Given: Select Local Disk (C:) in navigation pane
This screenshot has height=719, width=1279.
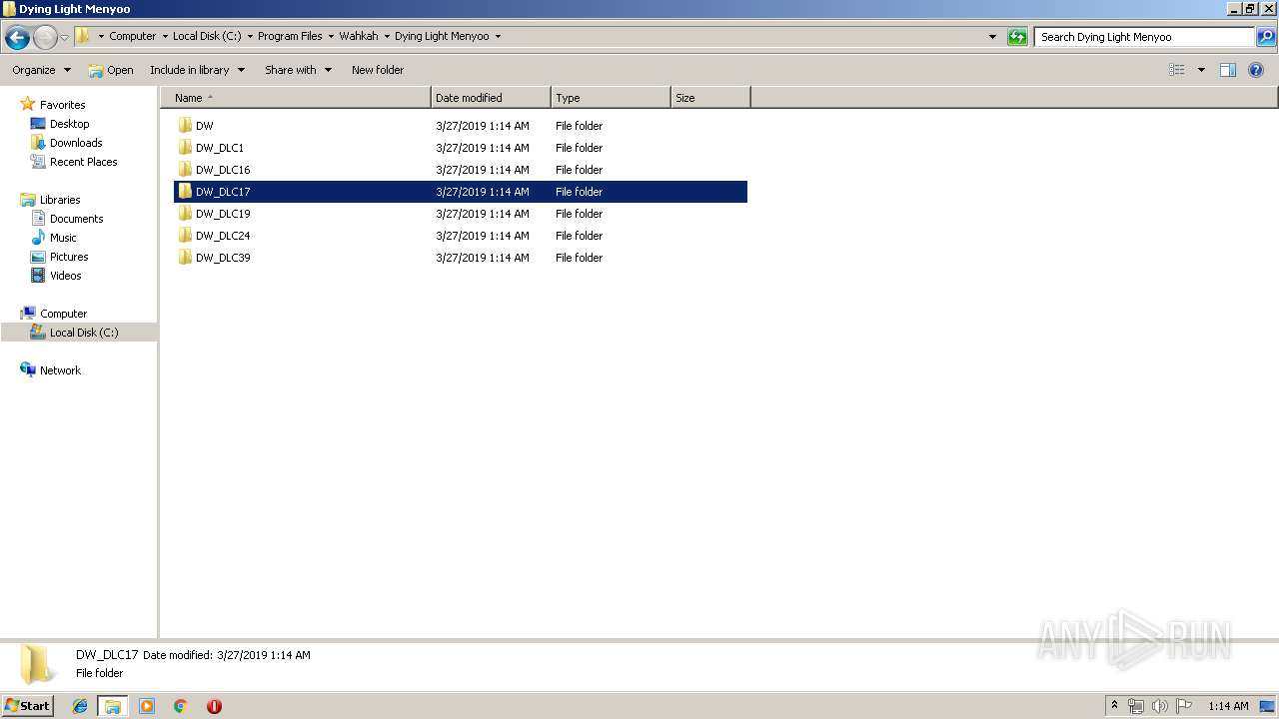Looking at the screenshot, I should (x=84, y=333).
